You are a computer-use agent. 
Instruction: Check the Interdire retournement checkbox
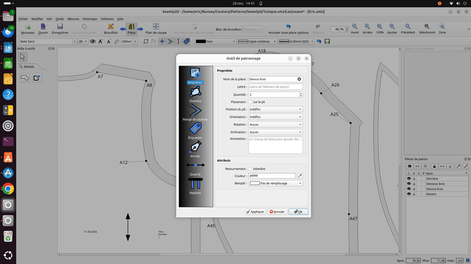[251, 169]
